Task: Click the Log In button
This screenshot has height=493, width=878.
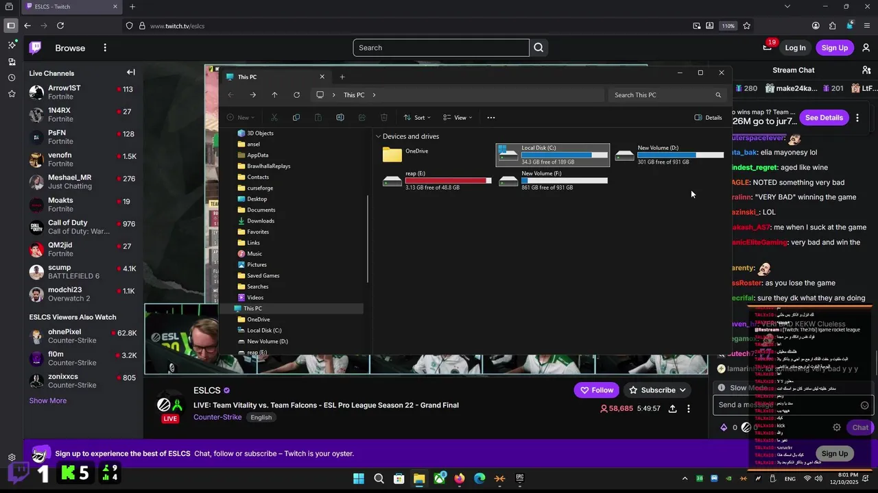Action: tap(795, 48)
